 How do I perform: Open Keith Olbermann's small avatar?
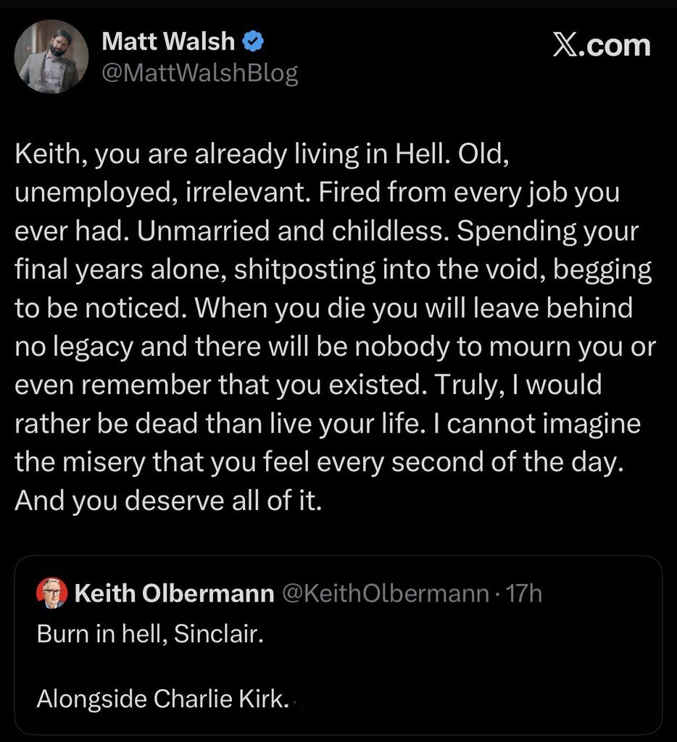click(51, 594)
